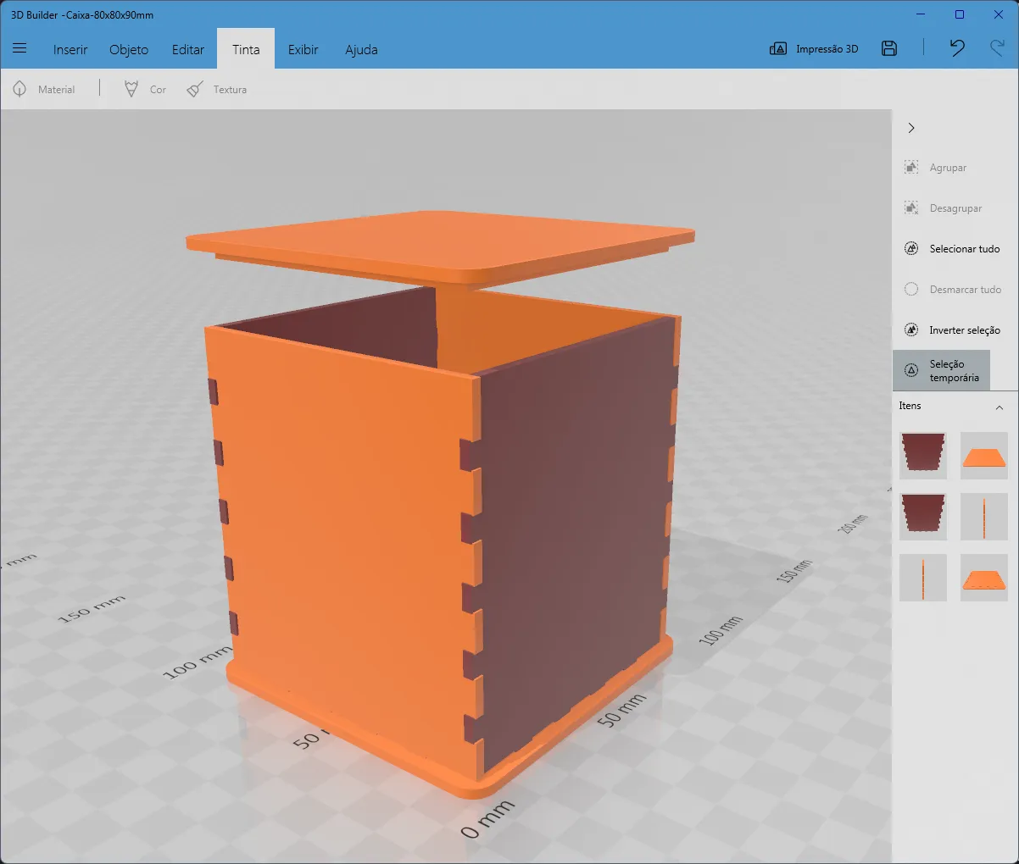The image size is (1019, 864).
Task: Collapse the Itens list section
Action: click(x=999, y=407)
